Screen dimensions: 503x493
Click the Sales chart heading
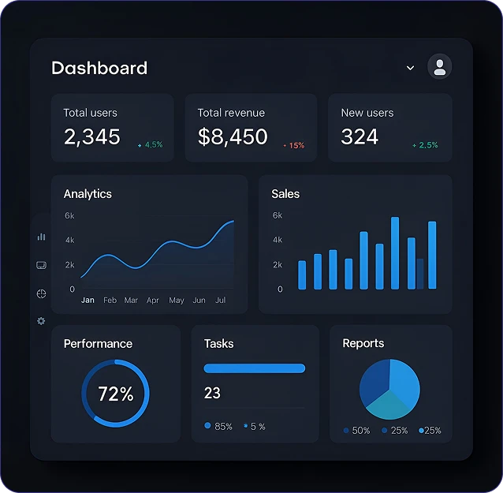(285, 194)
